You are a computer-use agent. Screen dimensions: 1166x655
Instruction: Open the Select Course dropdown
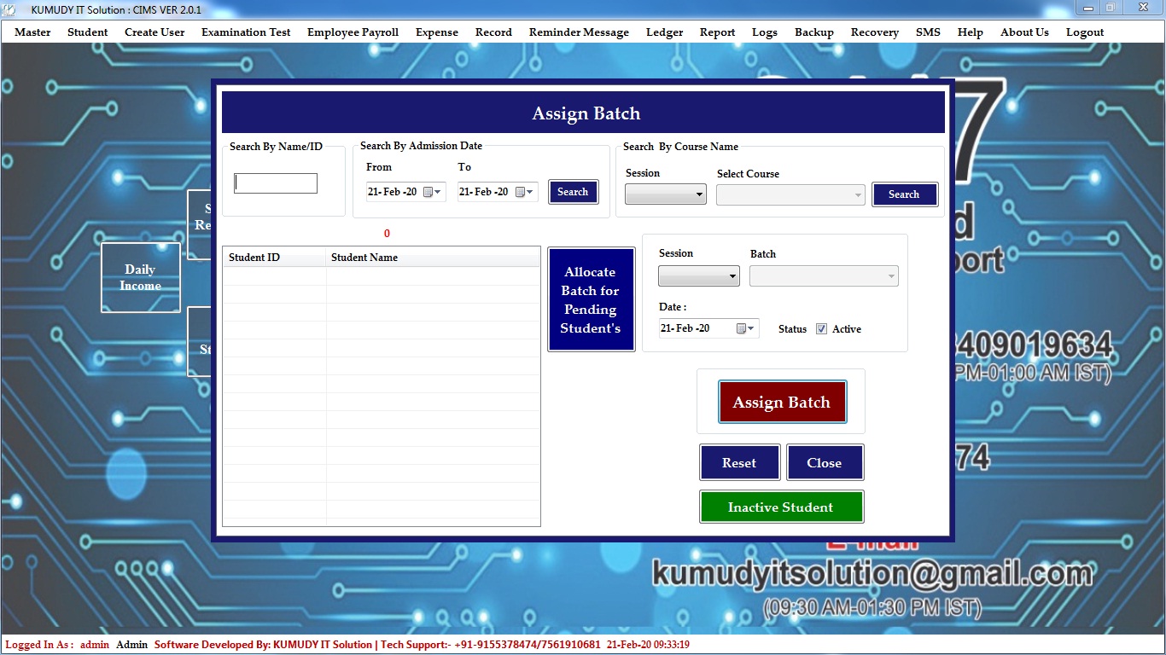pyautogui.click(x=790, y=194)
